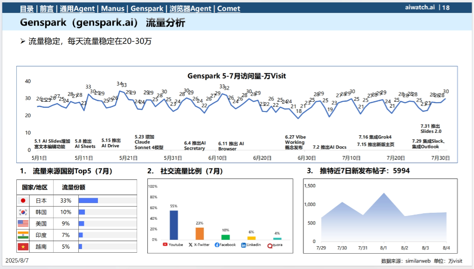Image resolution: width=474 pixels, height=269 pixels.
Task: Click the Facebook legend icon
Action: pos(217,245)
